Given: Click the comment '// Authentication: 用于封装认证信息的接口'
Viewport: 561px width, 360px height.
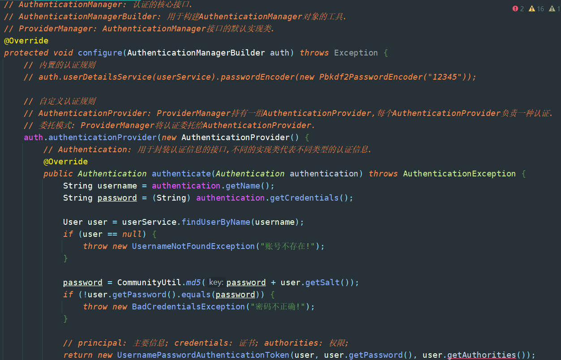Looking at the screenshot, I should click(x=207, y=150).
